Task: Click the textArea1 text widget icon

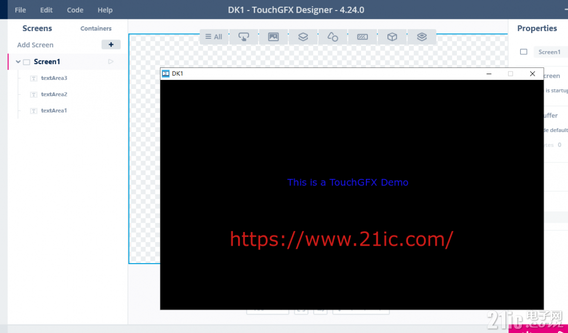Action: click(34, 111)
